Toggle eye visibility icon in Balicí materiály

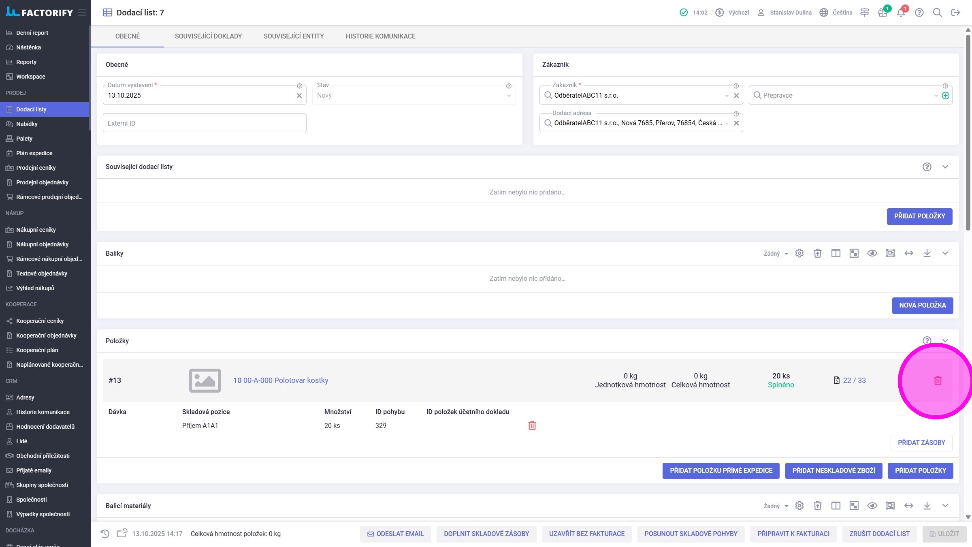tap(872, 506)
